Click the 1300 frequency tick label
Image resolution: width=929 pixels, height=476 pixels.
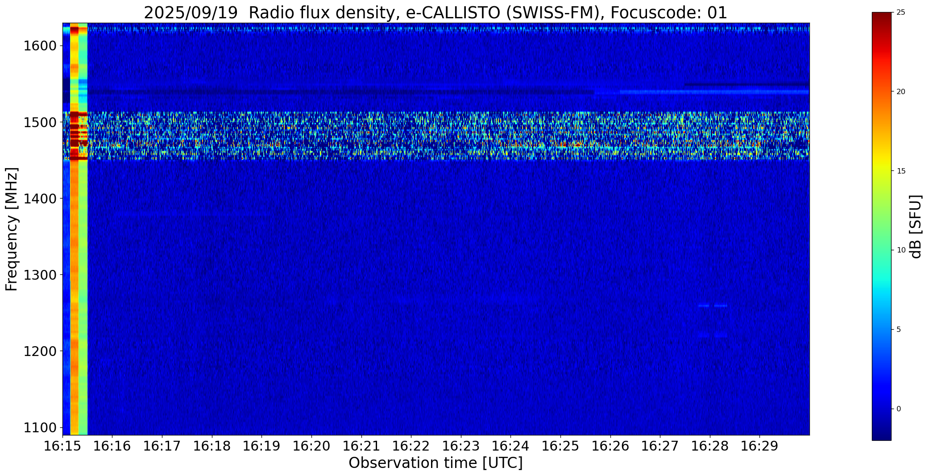[40, 275]
